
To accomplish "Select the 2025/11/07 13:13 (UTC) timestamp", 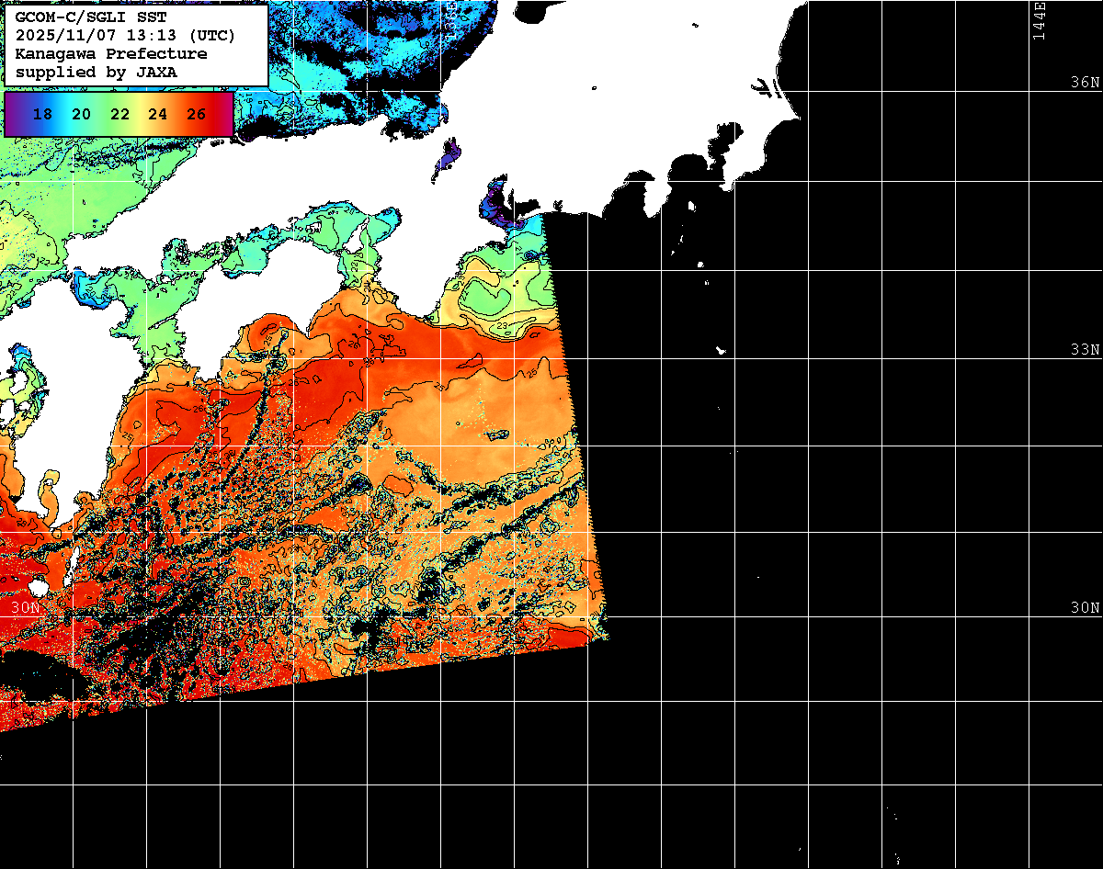I will click(125, 36).
